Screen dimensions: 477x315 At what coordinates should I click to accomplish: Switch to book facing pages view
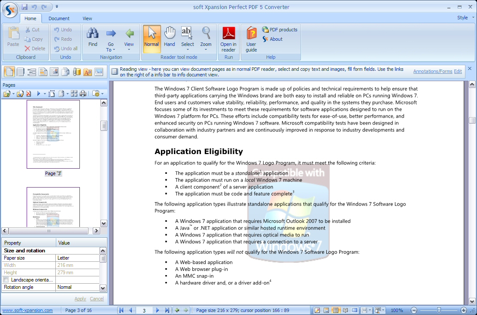pyautogui.click(x=345, y=310)
